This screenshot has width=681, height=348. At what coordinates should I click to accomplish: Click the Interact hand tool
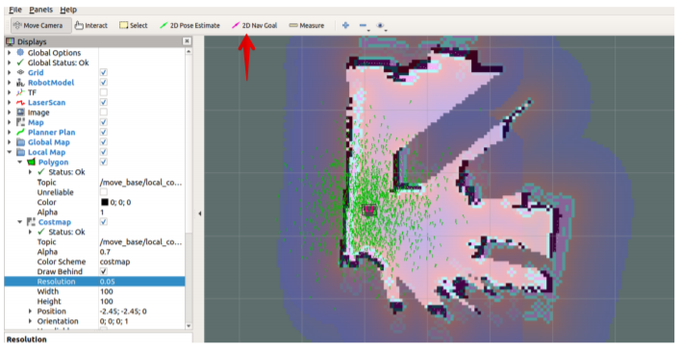(90, 26)
